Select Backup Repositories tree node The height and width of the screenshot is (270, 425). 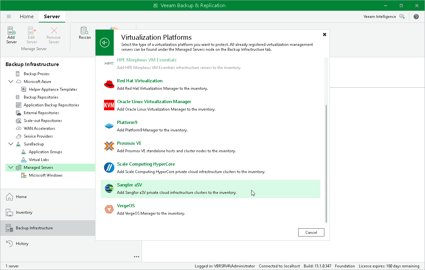point(41,97)
